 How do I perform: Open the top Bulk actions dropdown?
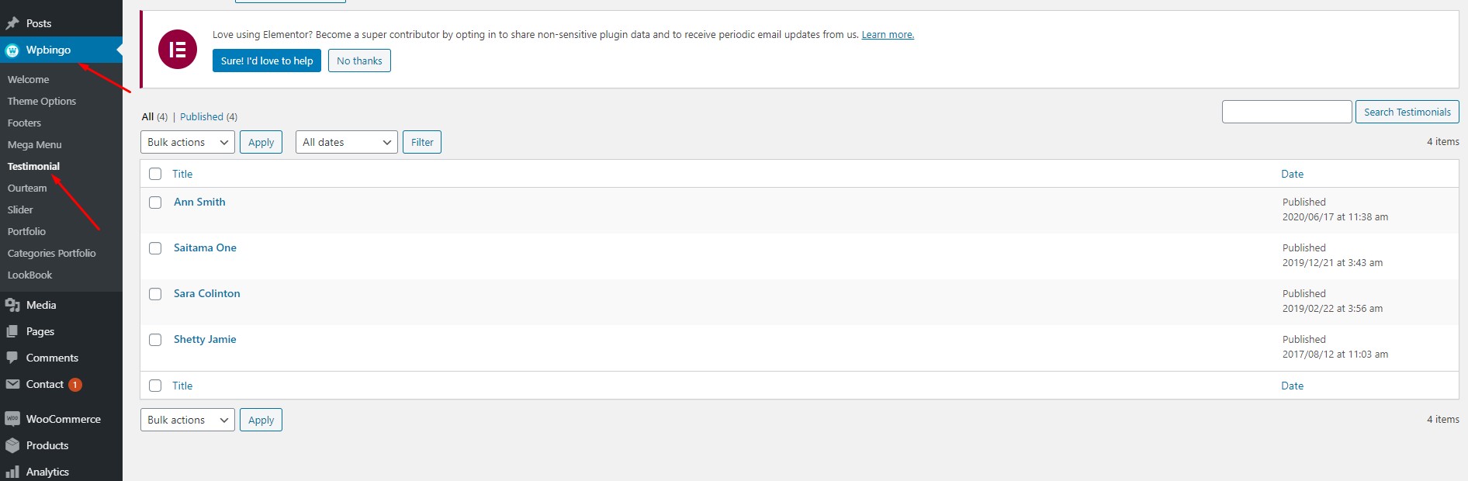(x=188, y=142)
